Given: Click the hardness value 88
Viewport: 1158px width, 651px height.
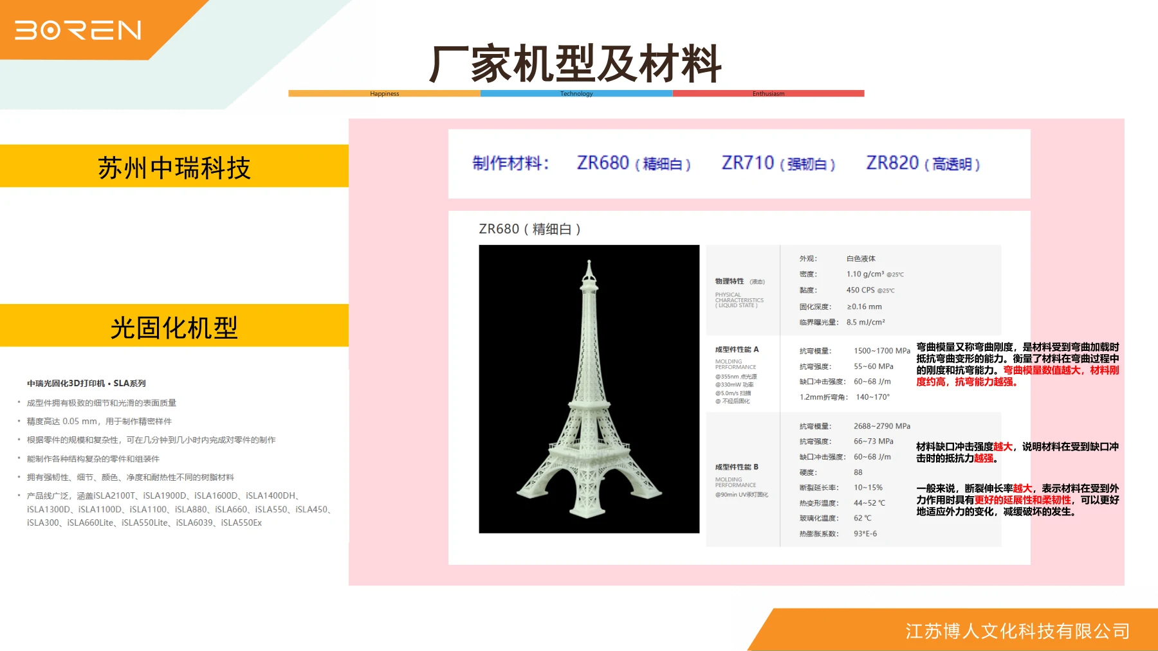Looking at the screenshot, I should coord(858,472).
